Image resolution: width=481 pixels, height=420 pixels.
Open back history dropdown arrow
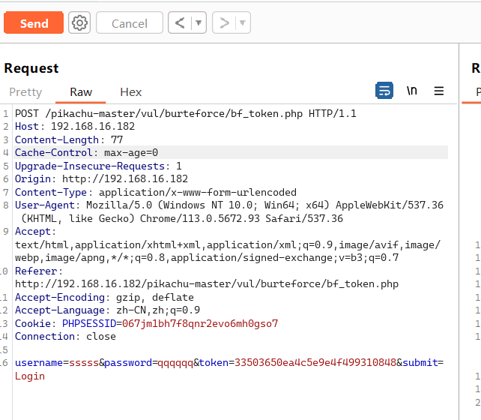199,22
